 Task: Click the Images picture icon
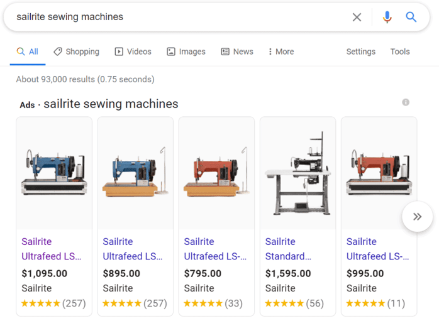coord(171,52)
